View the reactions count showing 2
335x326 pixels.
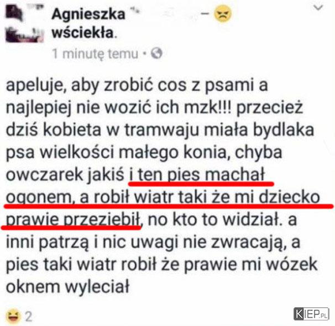pos(29,317)
